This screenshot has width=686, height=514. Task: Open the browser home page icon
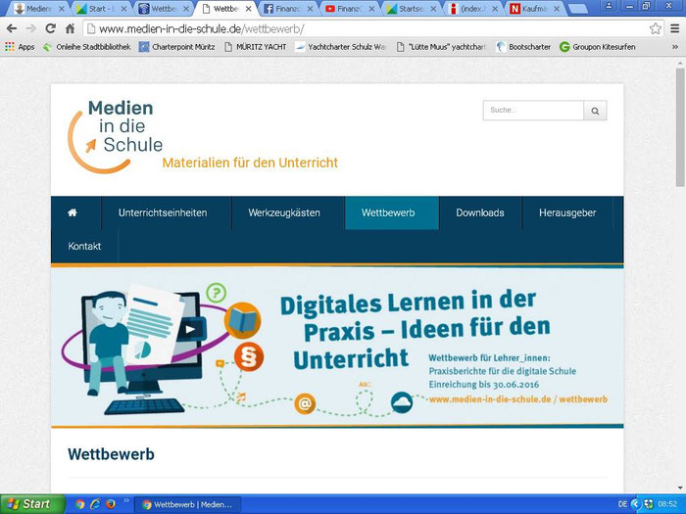tap(70, 28)
